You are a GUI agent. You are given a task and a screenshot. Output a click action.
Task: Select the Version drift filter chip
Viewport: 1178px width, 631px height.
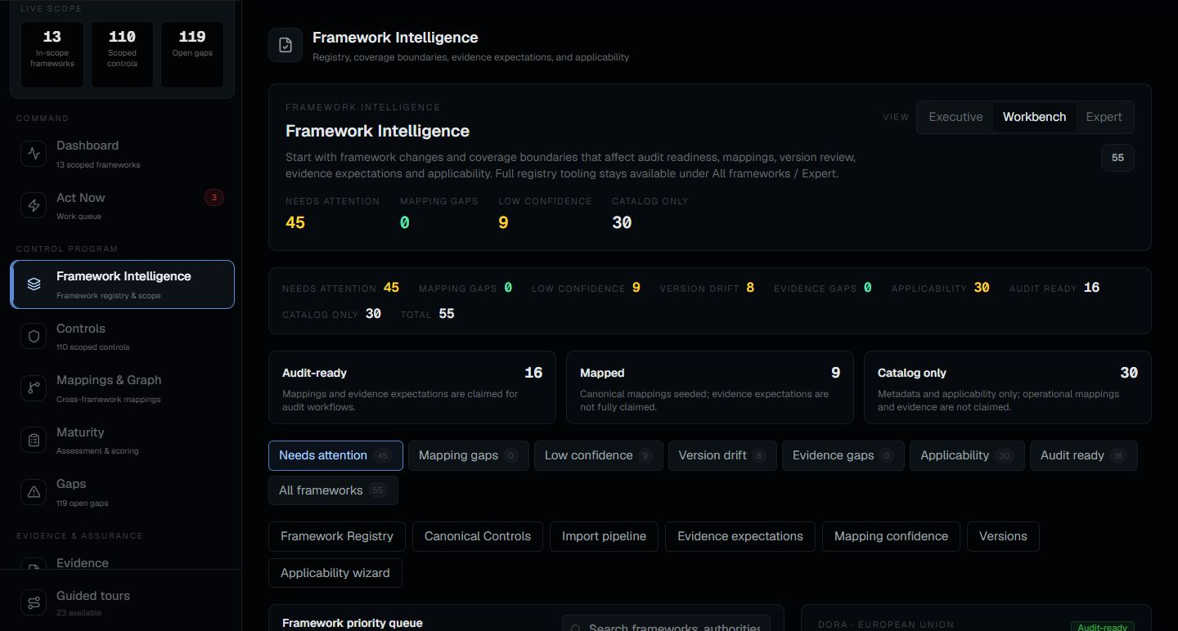[x=722, y=455]
